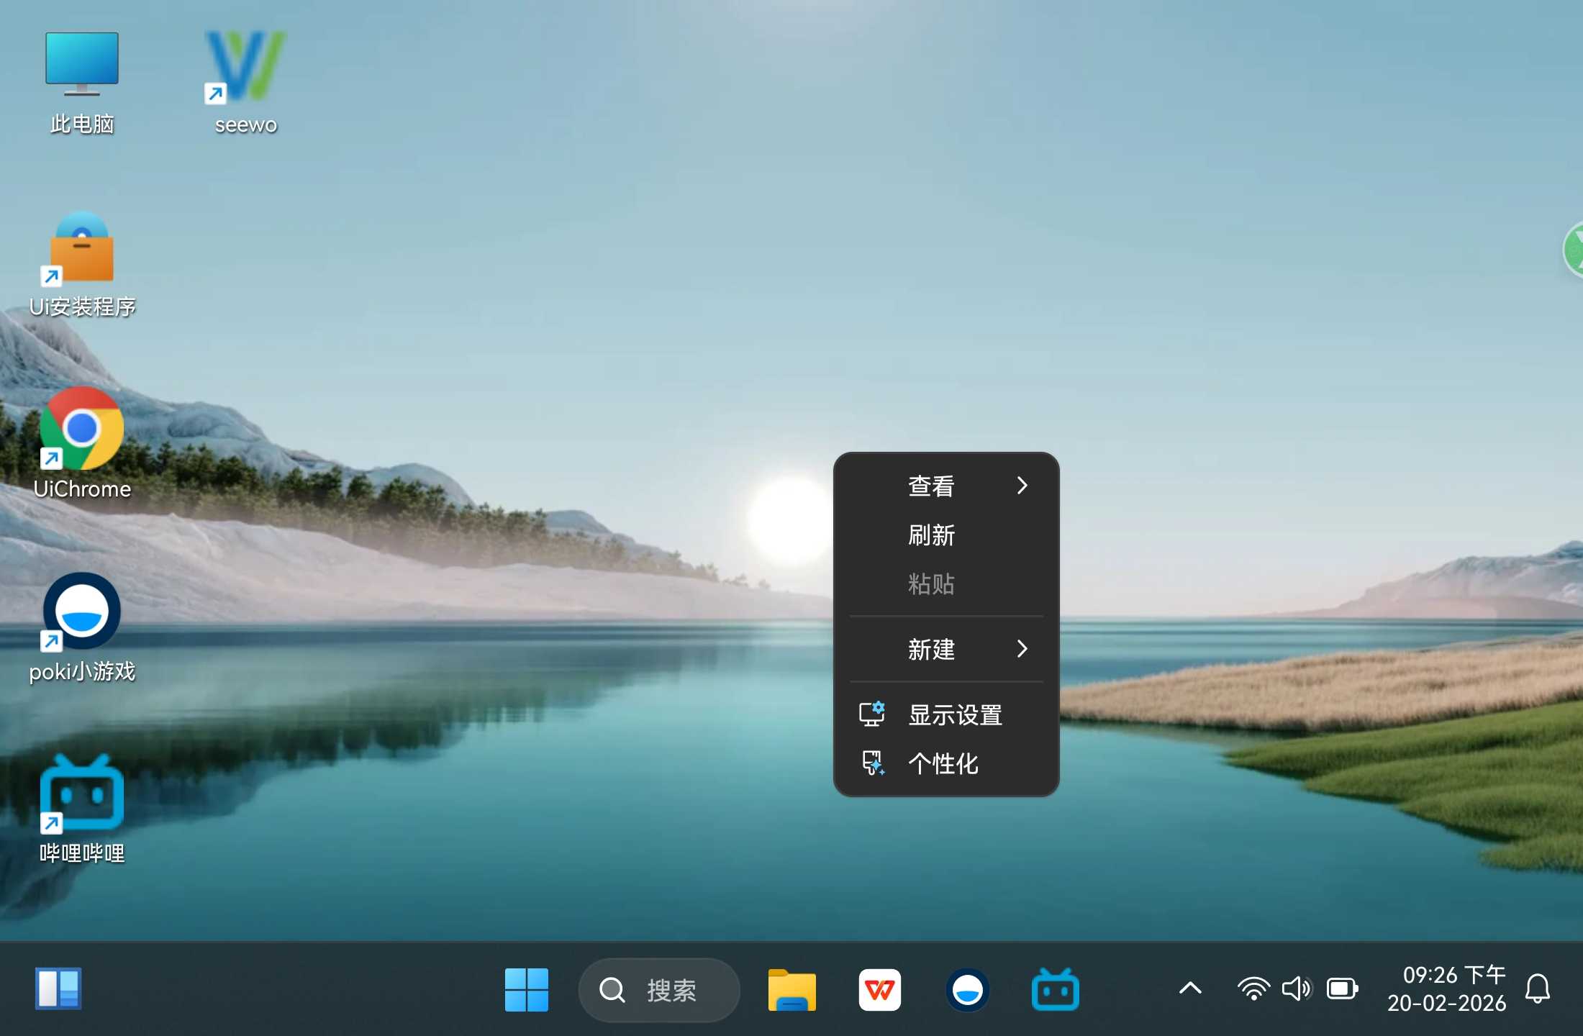Open the Windows Start menu

click(526, 990)
